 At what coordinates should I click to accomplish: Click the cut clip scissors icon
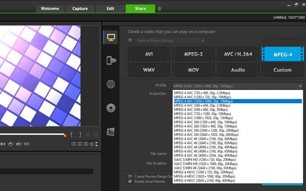tap(88, 135)
